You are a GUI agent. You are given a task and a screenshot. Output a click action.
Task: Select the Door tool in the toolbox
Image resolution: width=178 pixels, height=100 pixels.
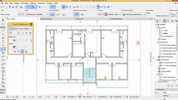pos(3,34)
